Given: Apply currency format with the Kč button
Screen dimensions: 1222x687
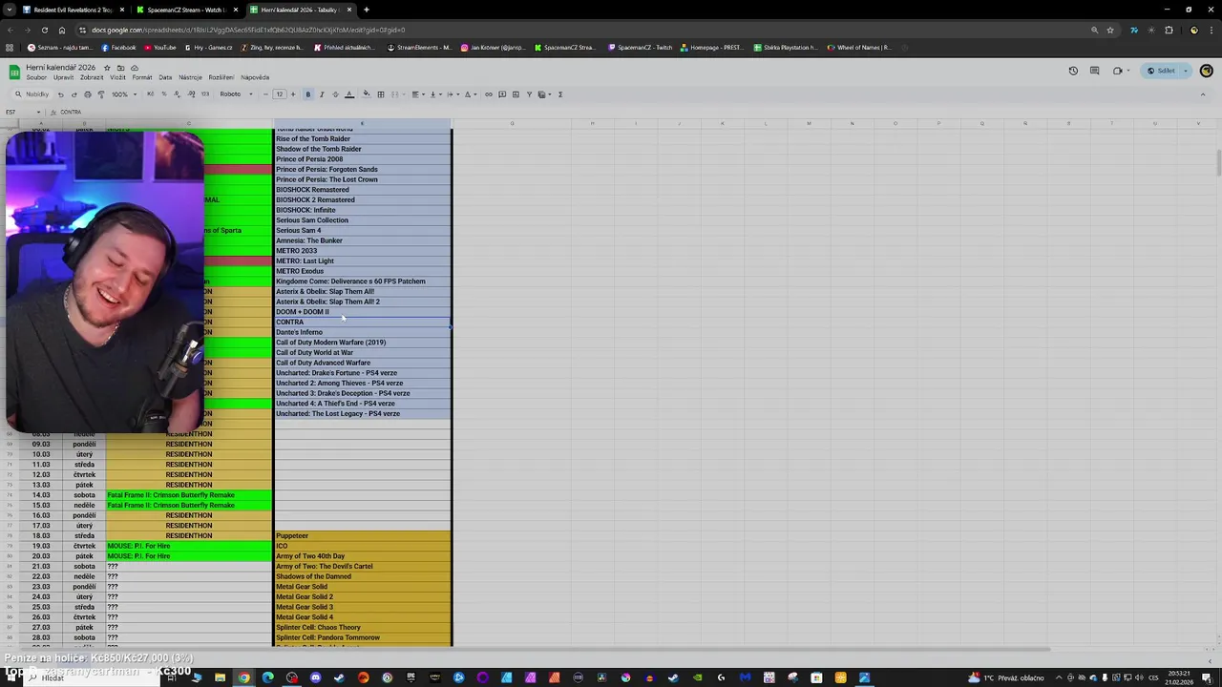Looking at the screenshot, I should click(x=151, y=94).
